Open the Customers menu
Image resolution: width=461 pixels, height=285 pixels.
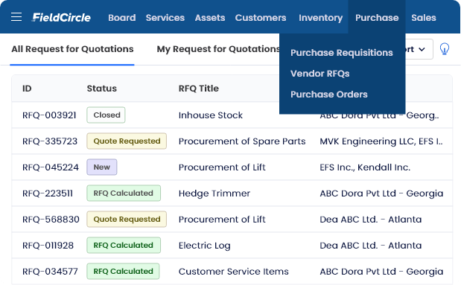(261, 18)
